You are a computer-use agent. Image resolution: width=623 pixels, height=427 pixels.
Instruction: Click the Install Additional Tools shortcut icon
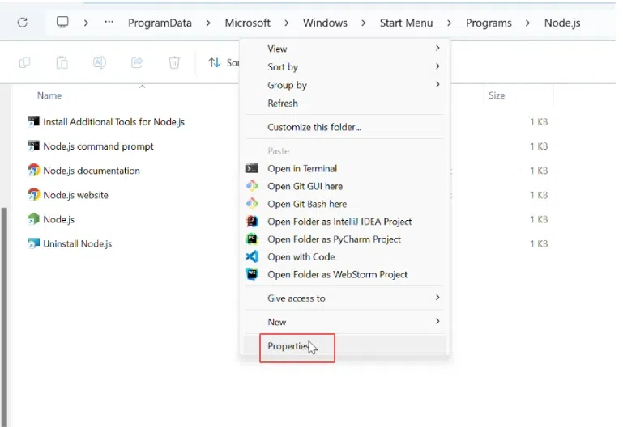[34, 122]
